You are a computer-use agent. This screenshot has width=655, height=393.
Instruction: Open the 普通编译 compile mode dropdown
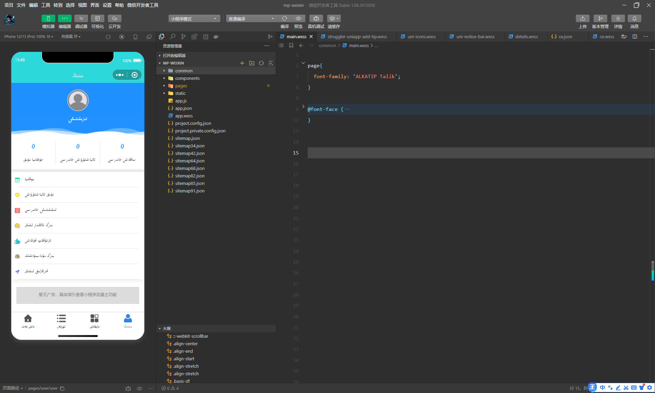click(252, 18)
